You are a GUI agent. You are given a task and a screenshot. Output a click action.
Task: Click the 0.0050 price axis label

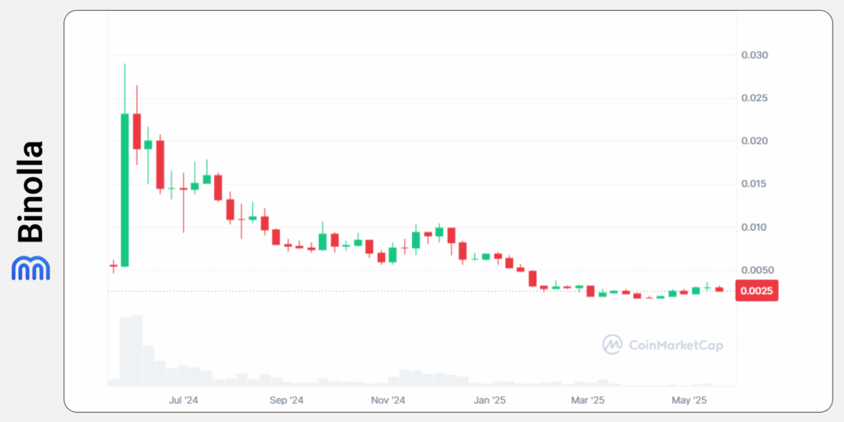pyautogui.click(x=758, y=270)
